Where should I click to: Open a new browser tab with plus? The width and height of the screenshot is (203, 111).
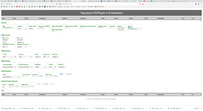pyautogui.click(x=187, y=1)
